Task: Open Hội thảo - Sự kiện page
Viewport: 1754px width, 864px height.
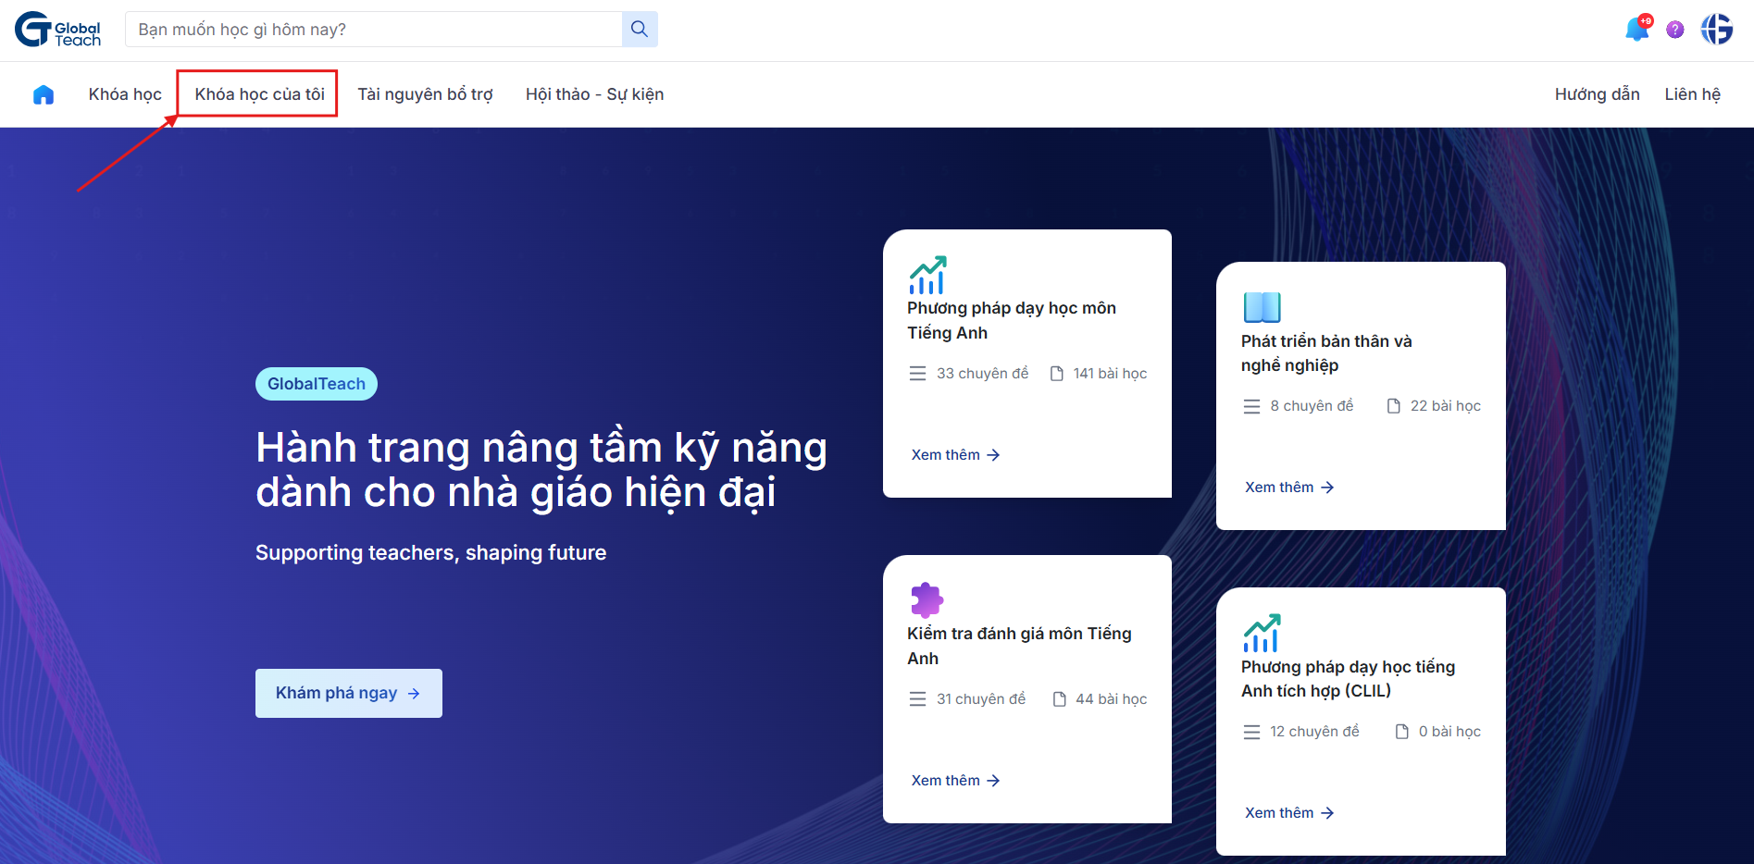Action: click(593, 93)
